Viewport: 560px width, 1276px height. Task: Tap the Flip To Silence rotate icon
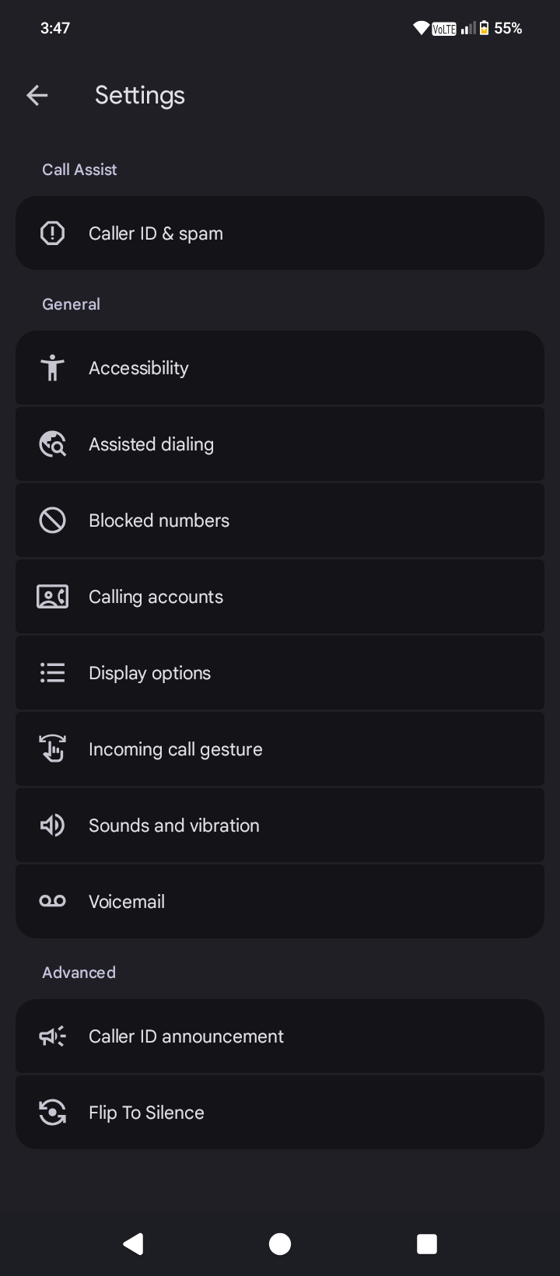tap(52, 1113)
